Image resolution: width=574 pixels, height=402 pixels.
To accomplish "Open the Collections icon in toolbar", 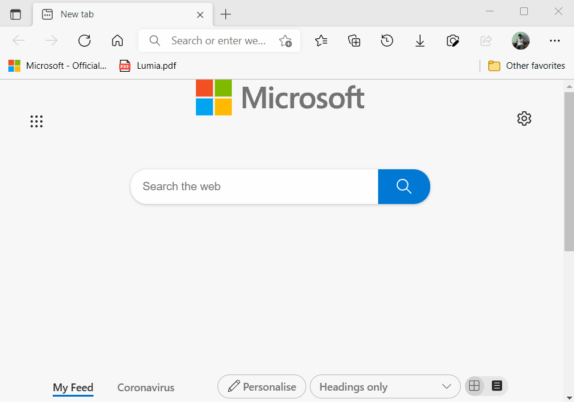I will tap(354, 41).
